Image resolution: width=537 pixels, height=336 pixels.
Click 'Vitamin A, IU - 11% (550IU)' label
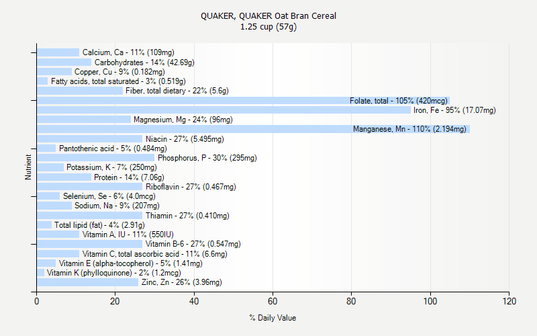[x=128, y=235]
